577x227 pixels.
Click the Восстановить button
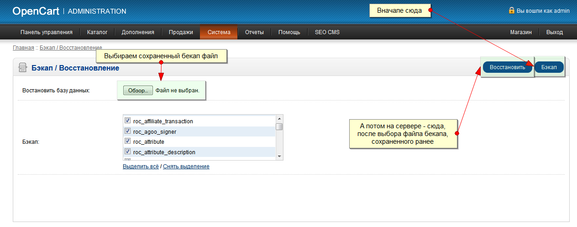(508, 67)
